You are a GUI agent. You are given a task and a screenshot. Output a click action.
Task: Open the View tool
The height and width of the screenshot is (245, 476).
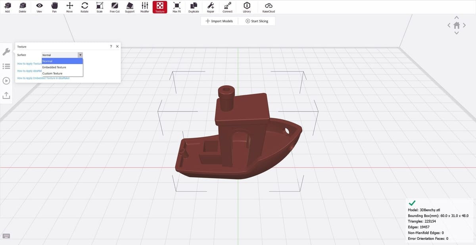point(39,7)
